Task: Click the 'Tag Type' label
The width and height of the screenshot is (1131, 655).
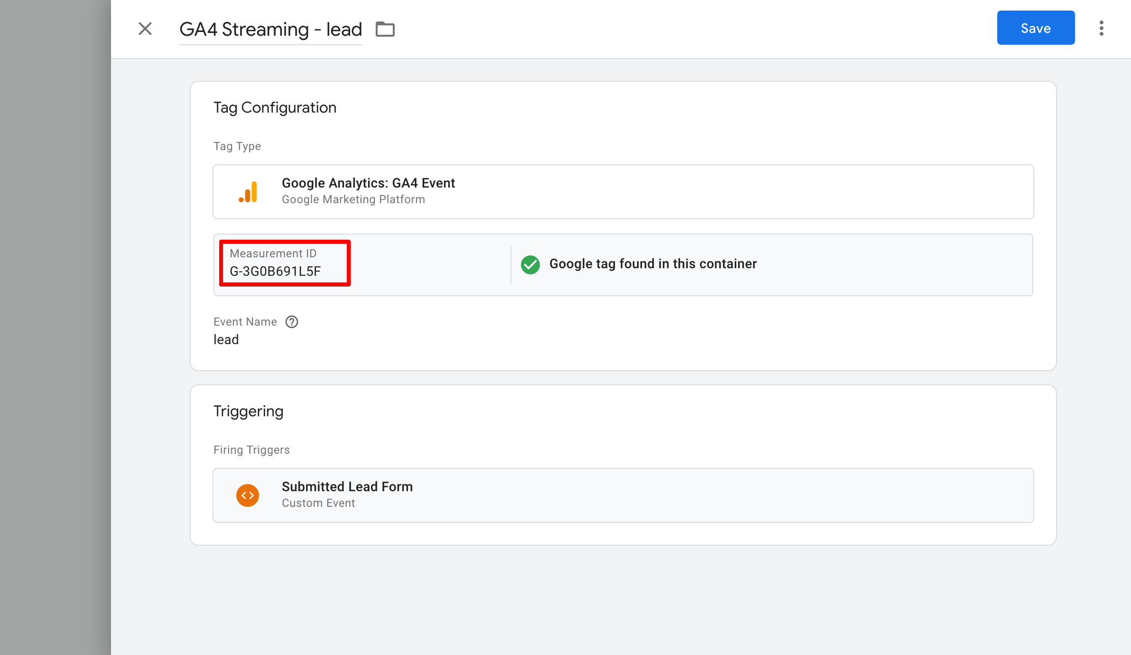Action: click(237, 146)
